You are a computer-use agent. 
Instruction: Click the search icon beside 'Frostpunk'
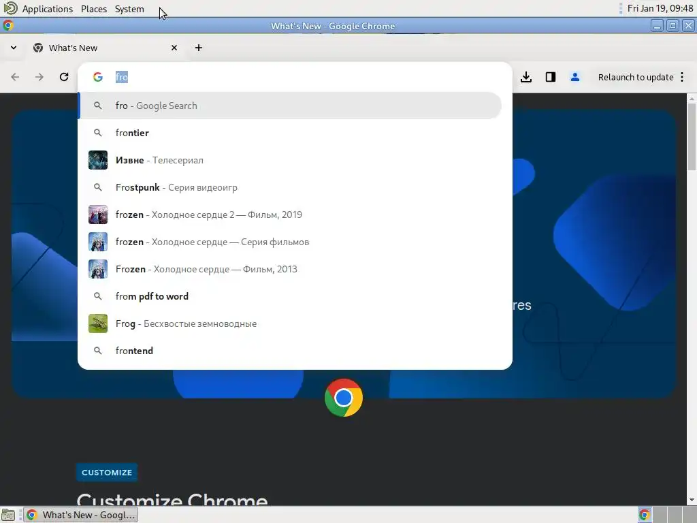click(x=98, y=187)
